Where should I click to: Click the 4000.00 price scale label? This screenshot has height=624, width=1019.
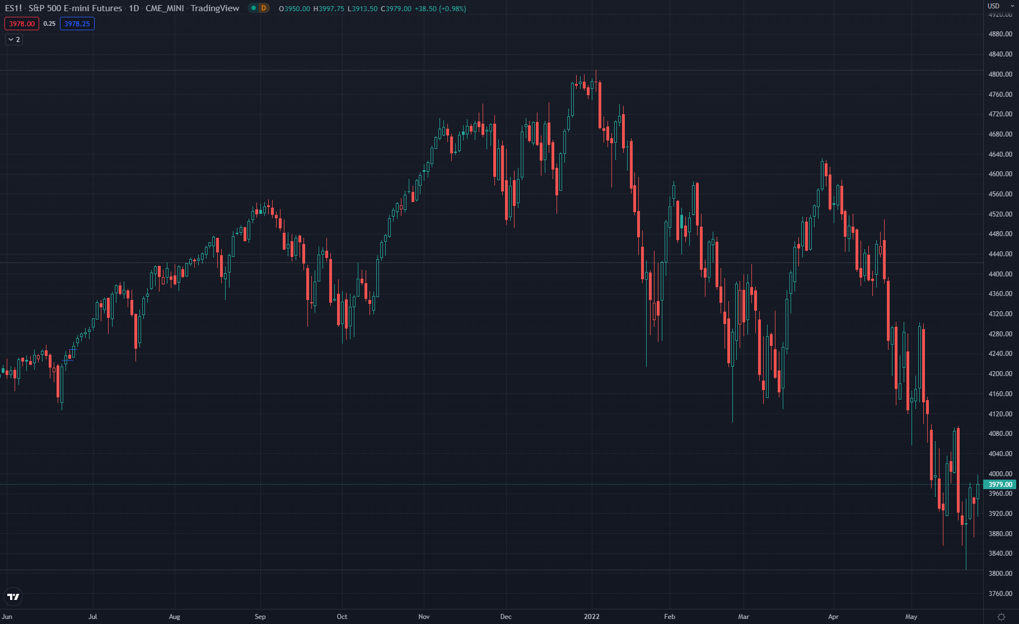pyautogui.click(x=1001, y=473)
